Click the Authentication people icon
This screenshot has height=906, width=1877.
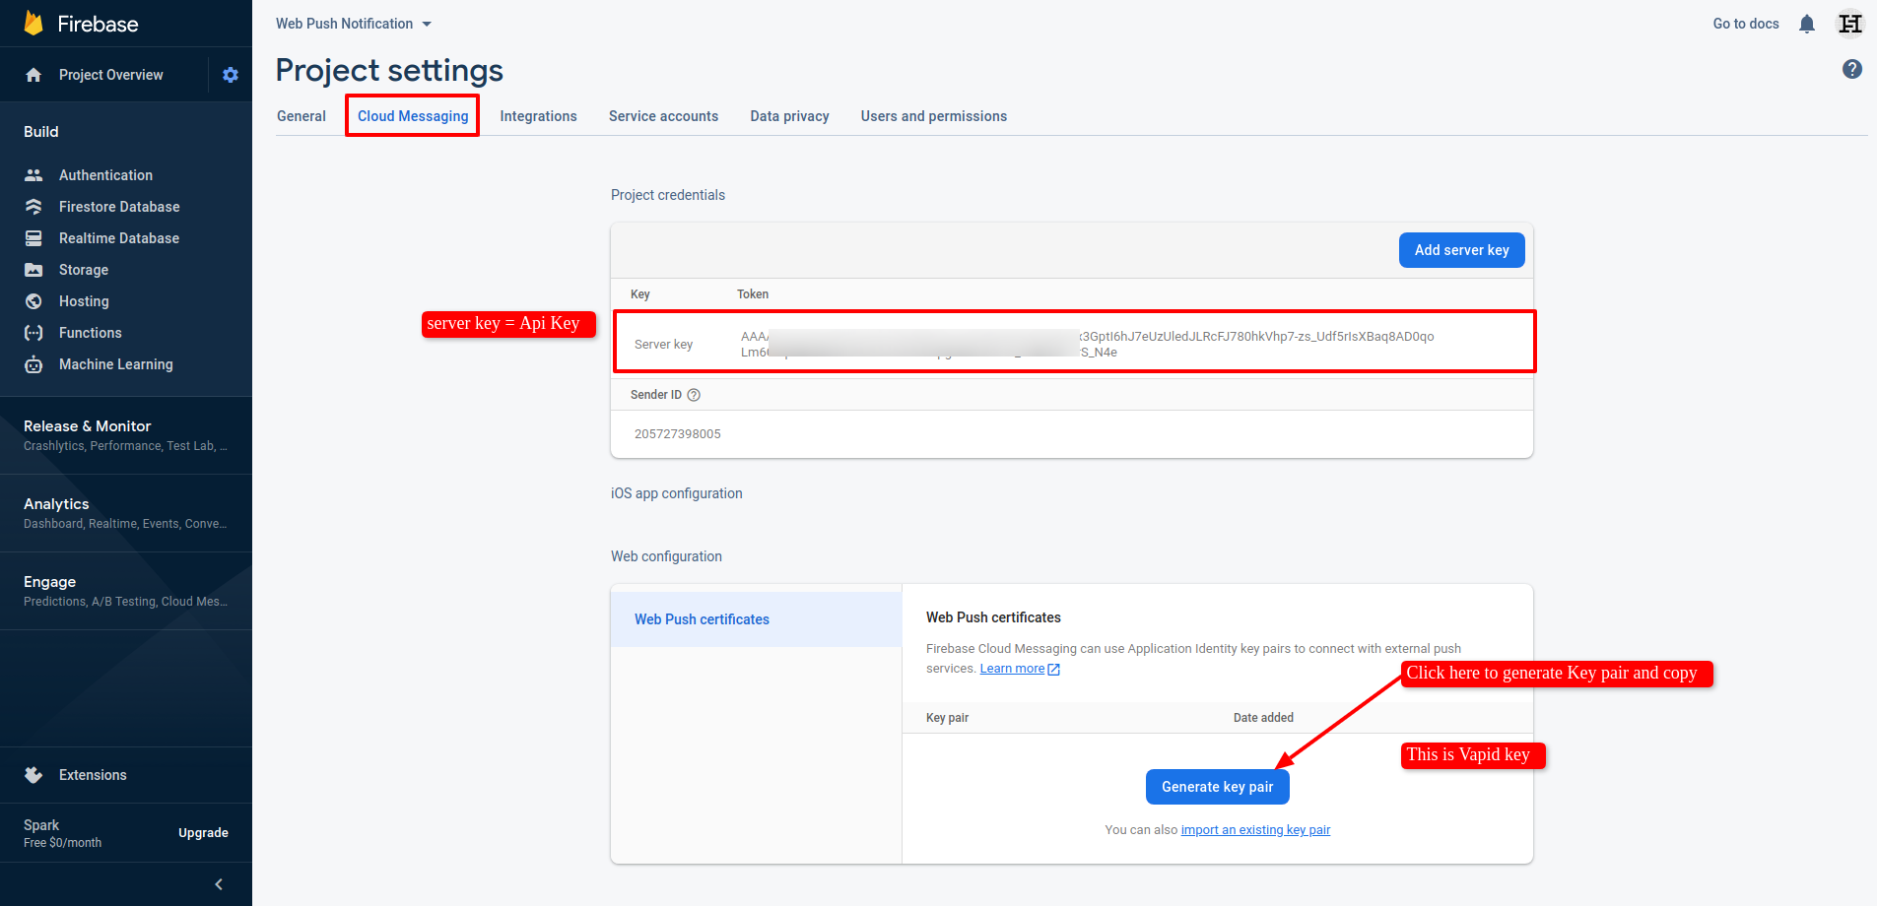(x=34, y=175)
